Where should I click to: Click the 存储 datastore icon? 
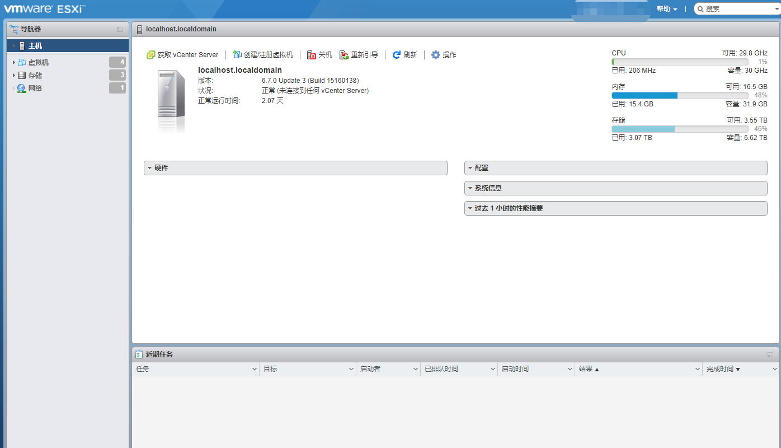coord(22,75)
